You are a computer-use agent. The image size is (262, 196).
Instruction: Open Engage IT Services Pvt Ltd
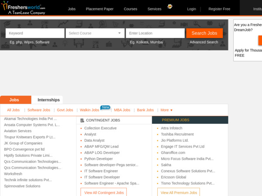[x=183, y=146]
